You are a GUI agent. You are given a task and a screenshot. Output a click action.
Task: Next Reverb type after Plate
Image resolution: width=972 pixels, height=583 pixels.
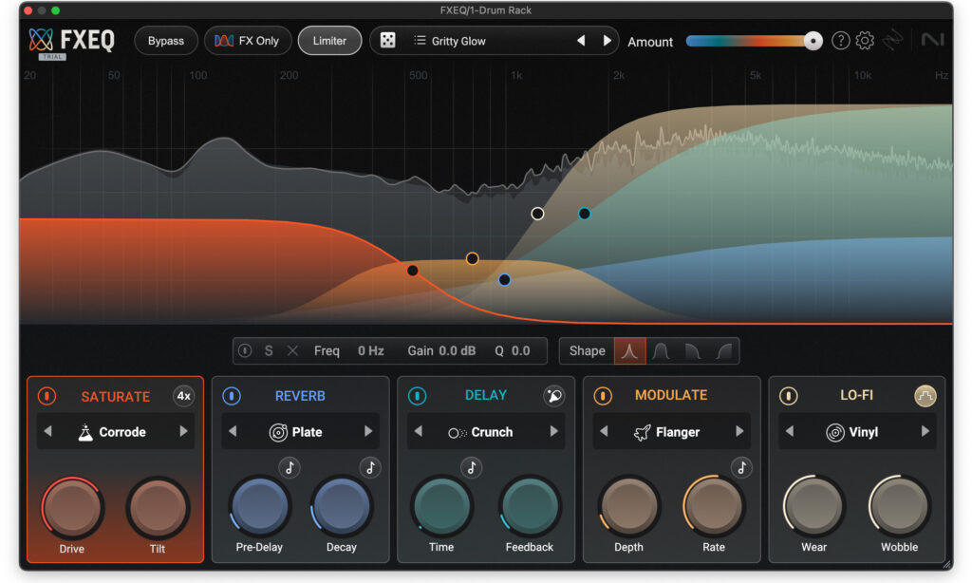(x=368, y=431)
